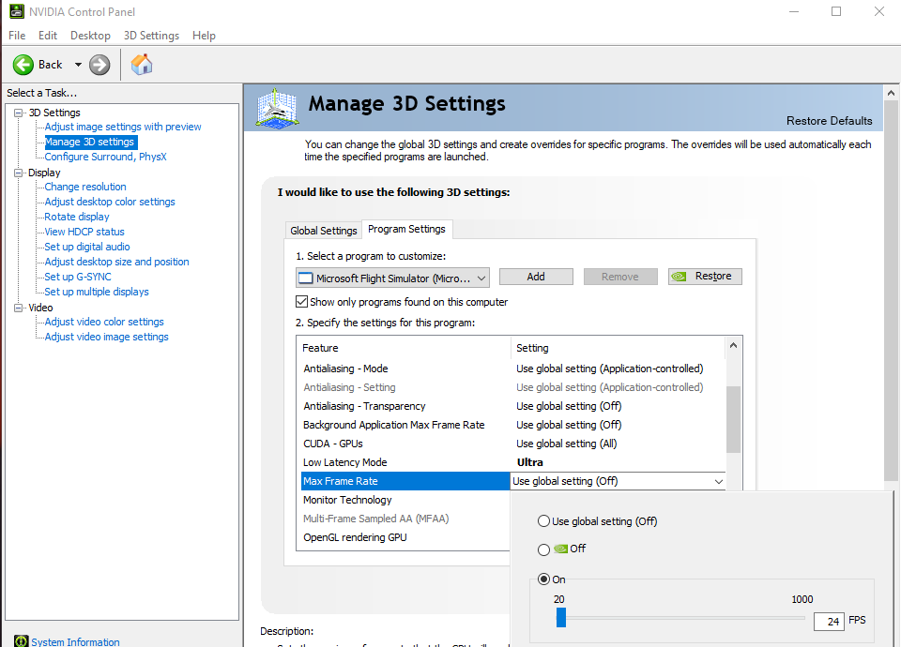
Task: Click the NVIDIA Control Panel title icon
Action: (17, 12)
